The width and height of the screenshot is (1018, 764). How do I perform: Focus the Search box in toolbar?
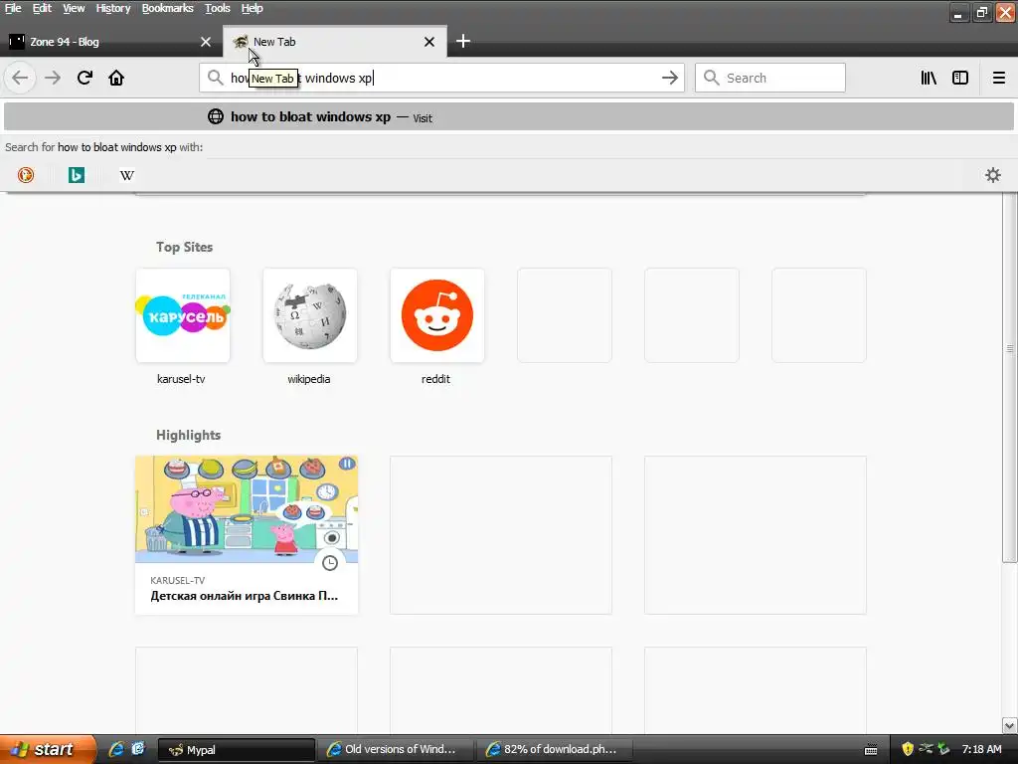tap(770, 78)
